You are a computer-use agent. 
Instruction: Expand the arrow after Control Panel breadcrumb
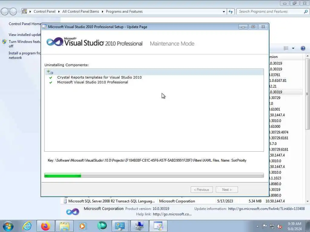coord(59,12)
